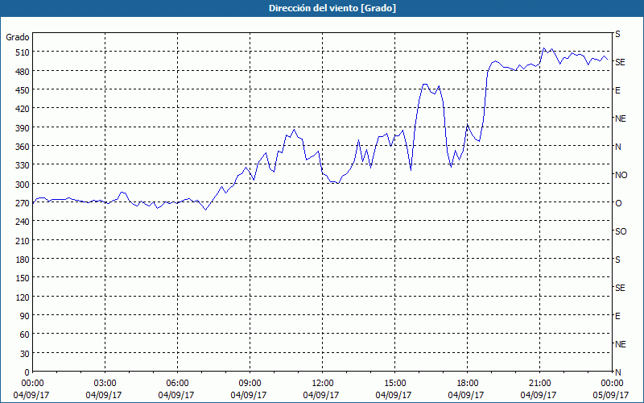Click the 00:00 time label dated 04/09/17
This screenshot has width=644, height=403.
point(32,384)
